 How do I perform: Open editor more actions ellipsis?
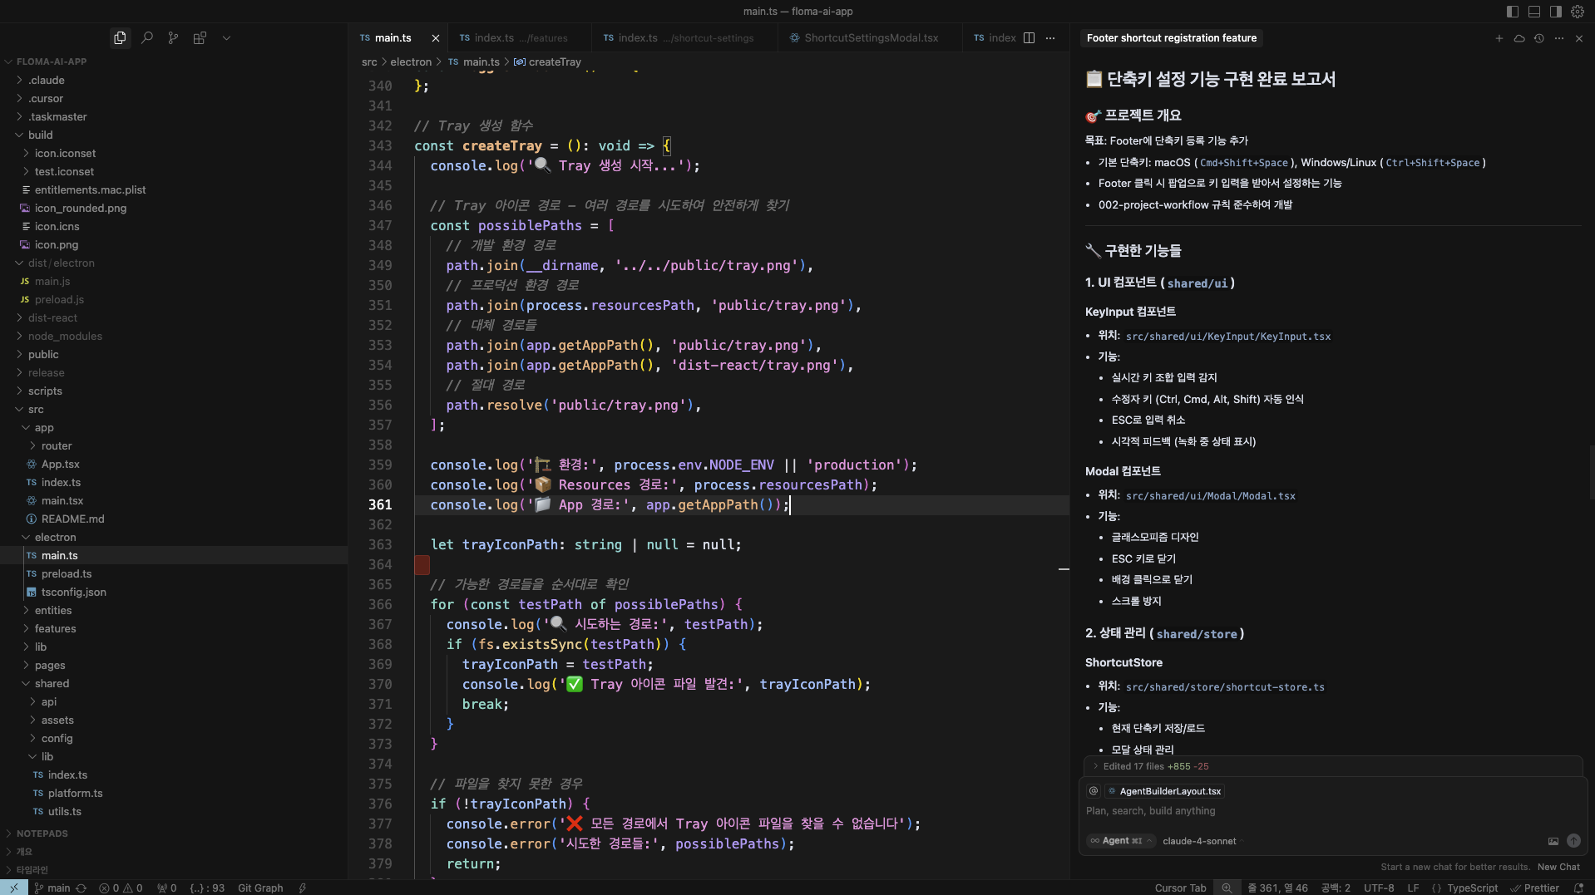pyautogui.click(x=1050, y=38)
